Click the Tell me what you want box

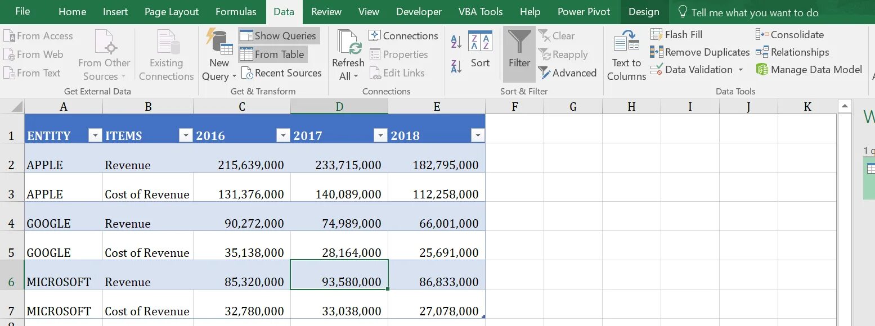pos(748,12)
